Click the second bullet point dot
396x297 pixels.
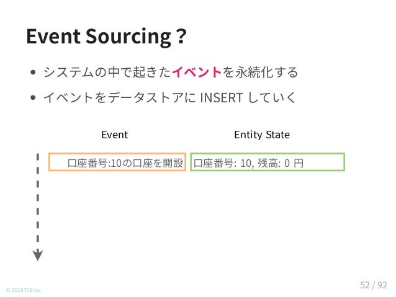(32, 97)
